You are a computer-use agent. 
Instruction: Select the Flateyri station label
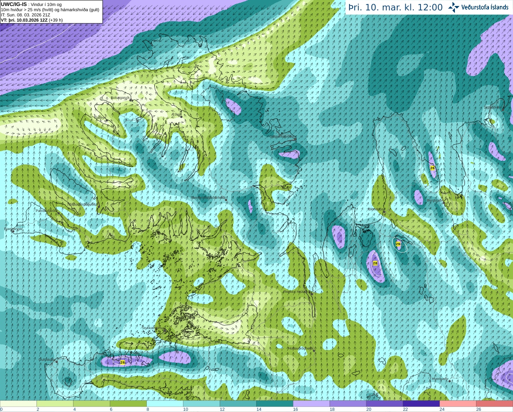click(100, 118)
